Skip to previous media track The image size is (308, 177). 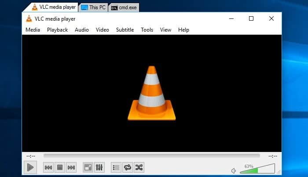pyautogui.click(x=48, y=167)
